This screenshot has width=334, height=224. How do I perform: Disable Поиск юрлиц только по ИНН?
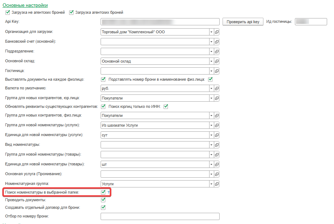click(x=166, y=106)
